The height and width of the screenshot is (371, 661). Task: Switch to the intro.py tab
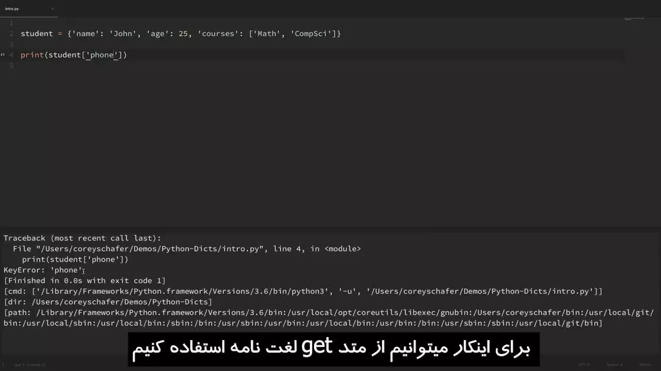[x=28, y=9]
